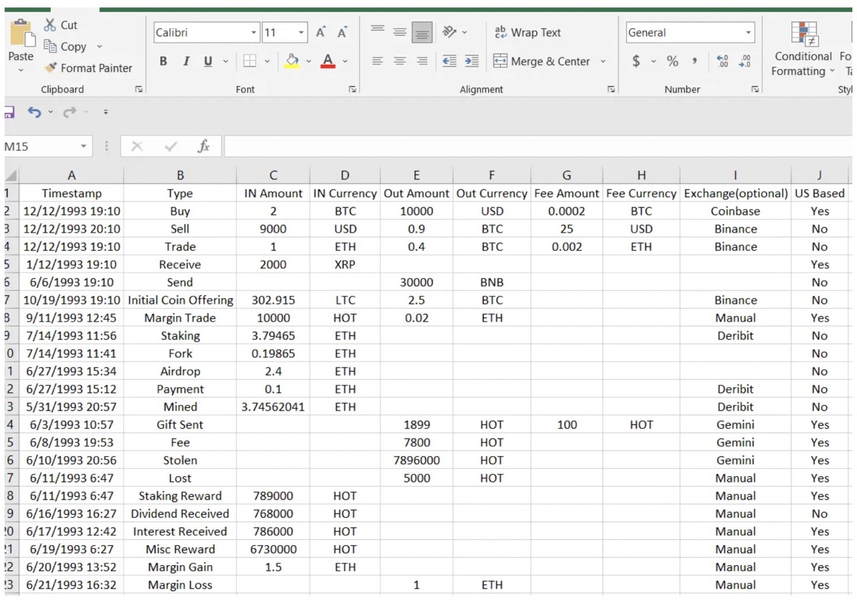Click the Name Box showing M15
Screen dimensions: 857x610
[40, 146]
